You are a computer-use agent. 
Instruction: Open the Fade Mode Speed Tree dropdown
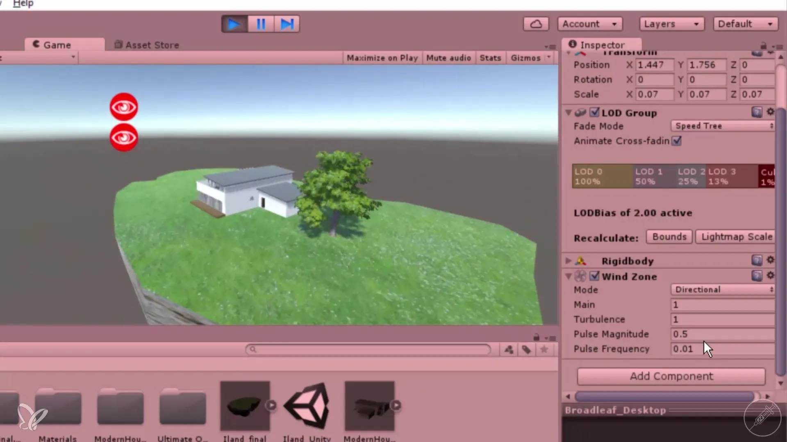coord(723,126)
